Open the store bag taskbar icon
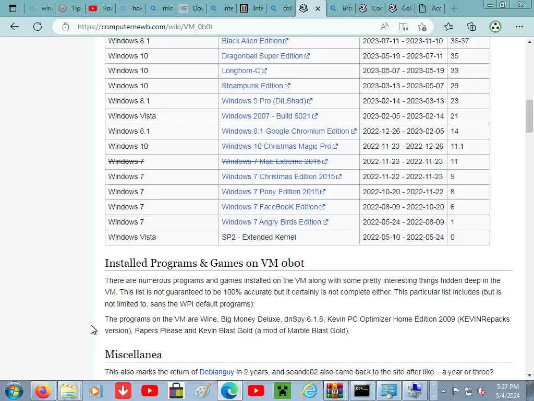534x401 pixels. pos(176,391)
